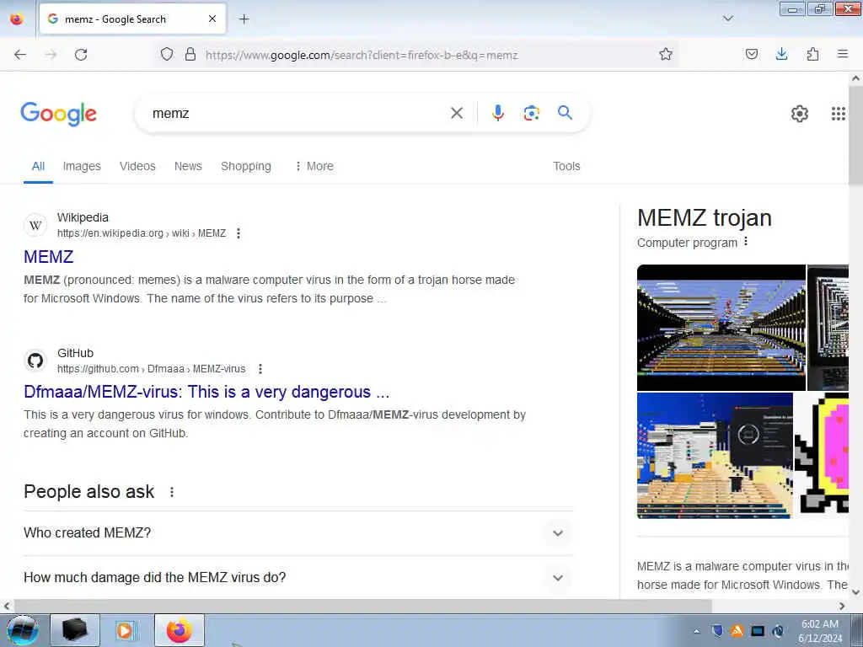Click the scroll right arrow at bottom

[x=842, y=606]
